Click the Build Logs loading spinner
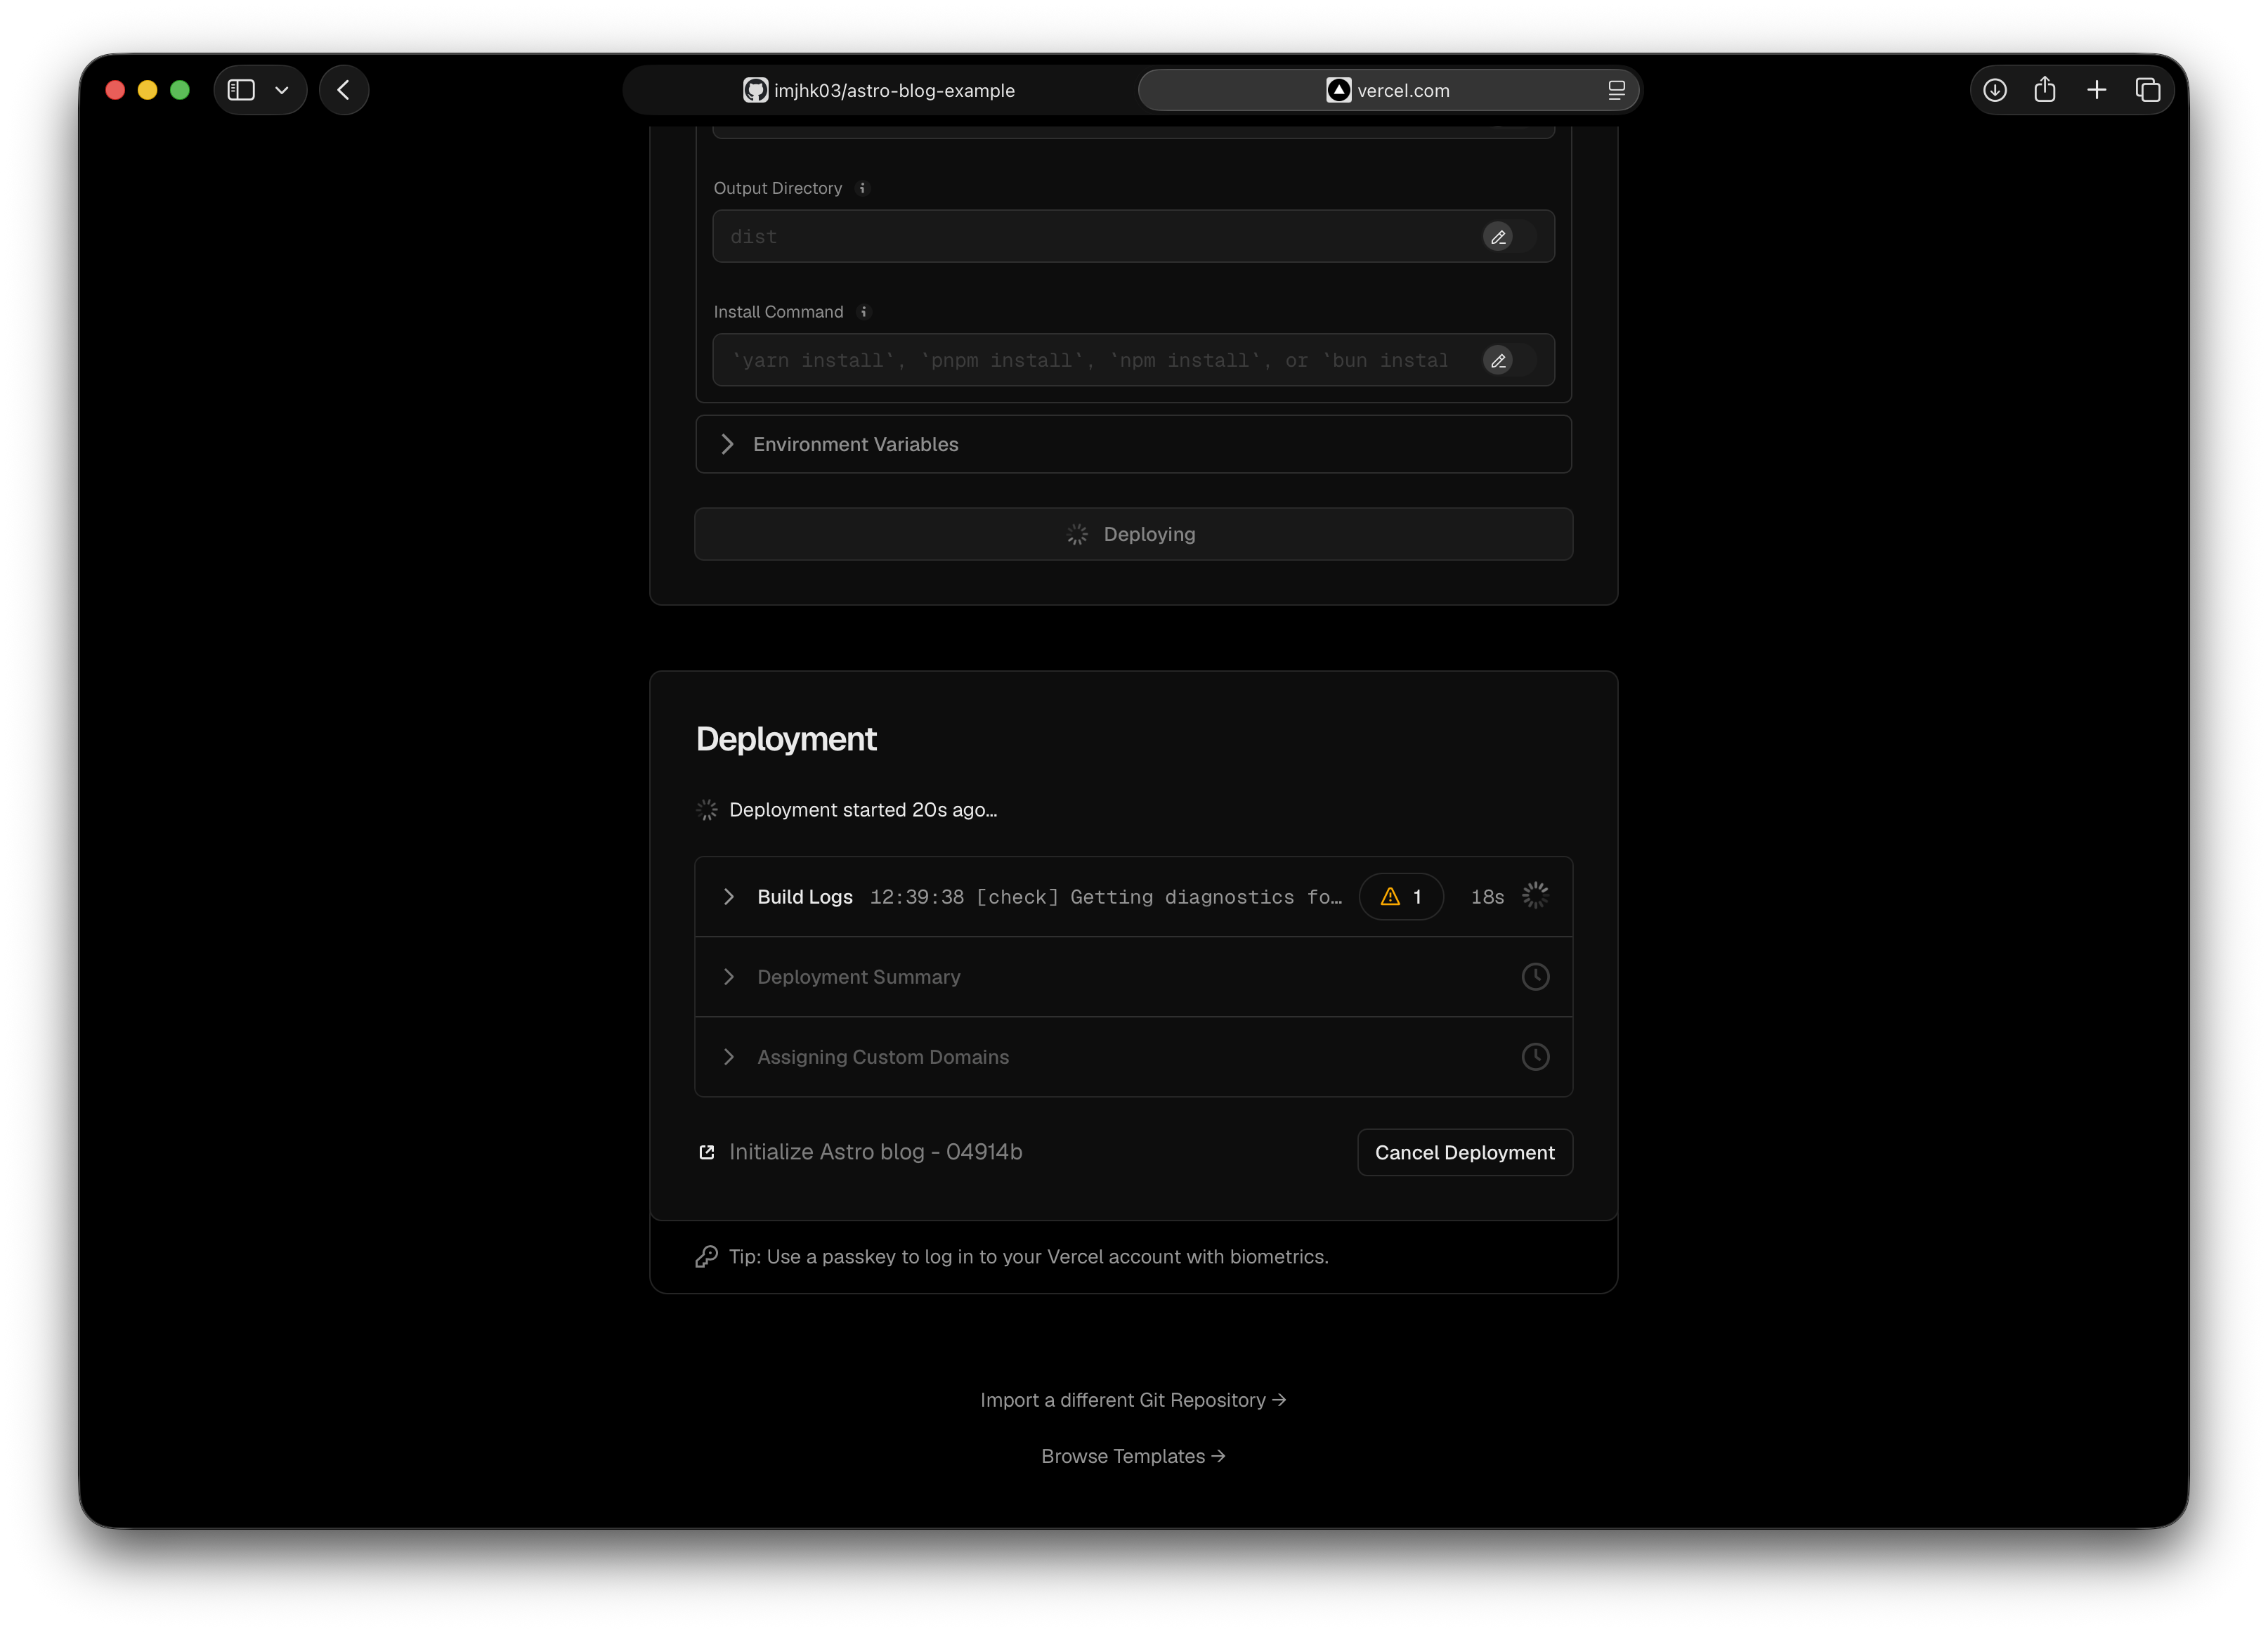 1535,895
